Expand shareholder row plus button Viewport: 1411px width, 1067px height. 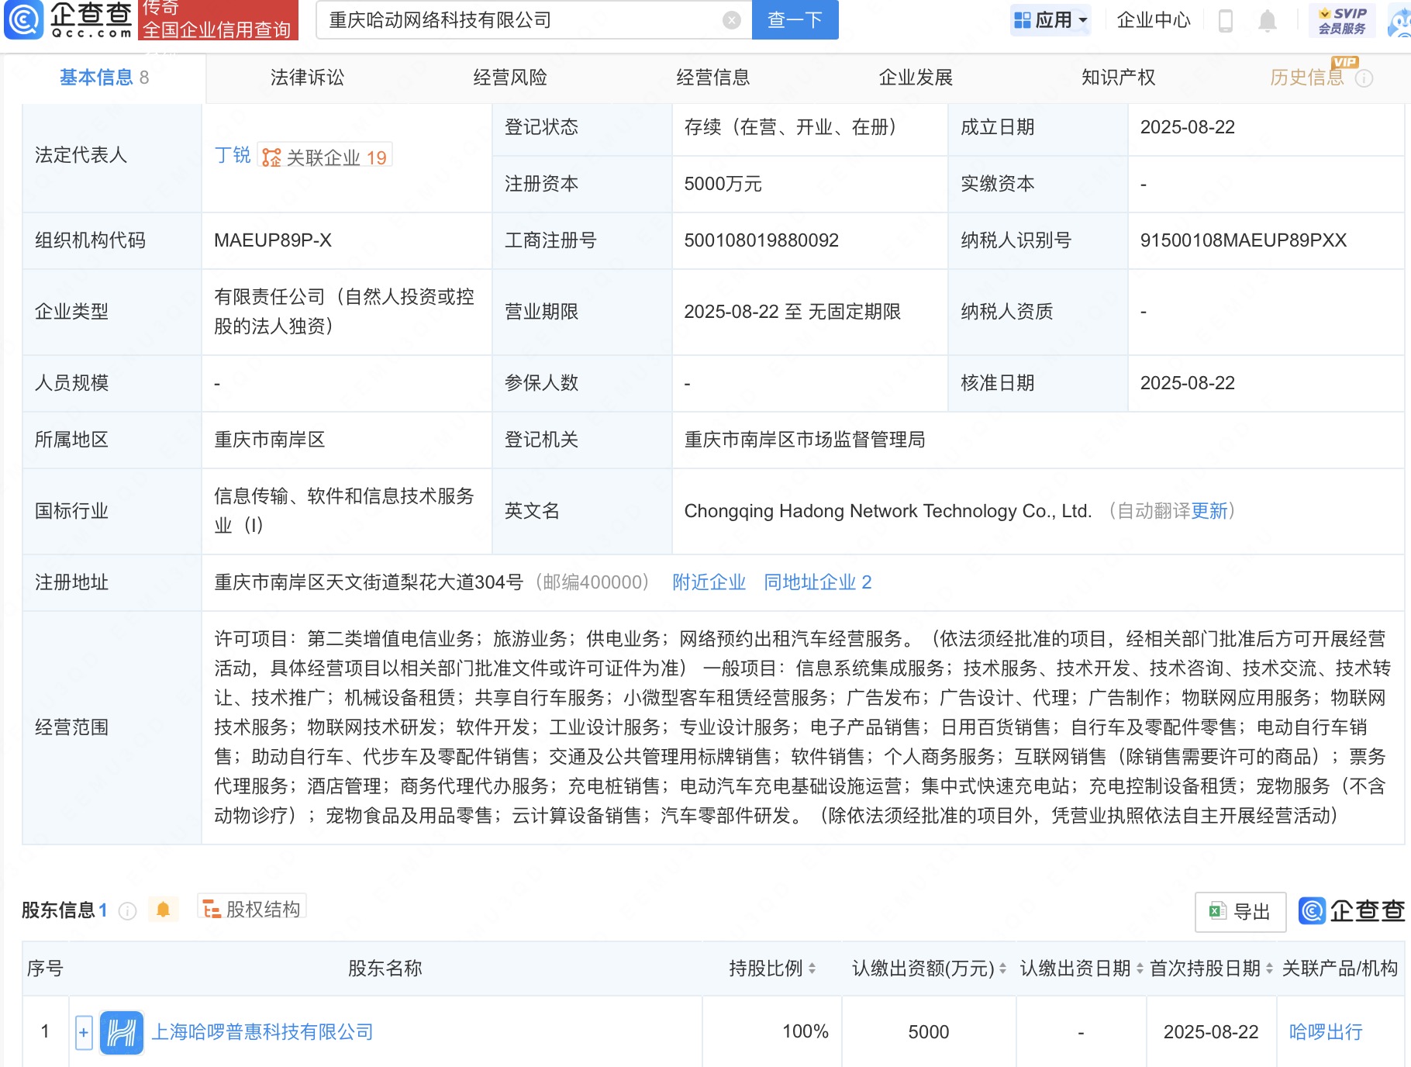84,1032
